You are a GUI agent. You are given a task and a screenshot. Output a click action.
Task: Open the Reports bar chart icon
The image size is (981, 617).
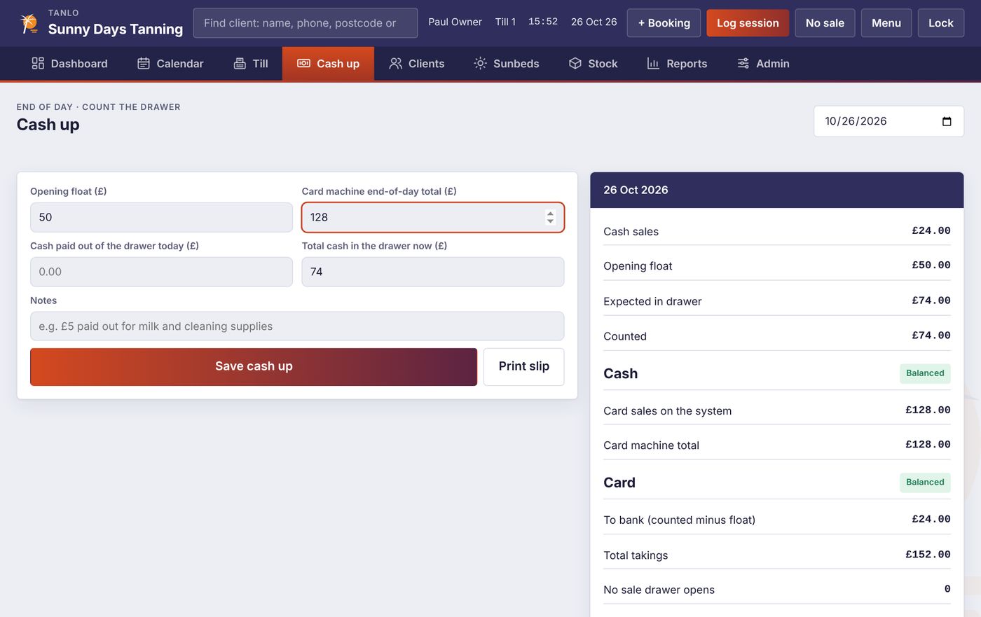(x=653, y=64)
